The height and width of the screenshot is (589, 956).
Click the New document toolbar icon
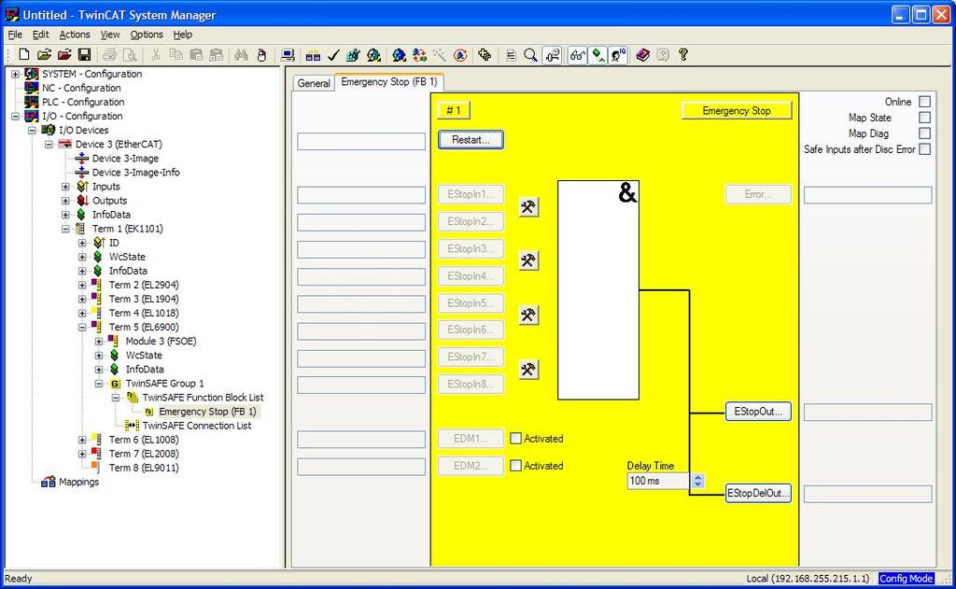click(23, 55)
